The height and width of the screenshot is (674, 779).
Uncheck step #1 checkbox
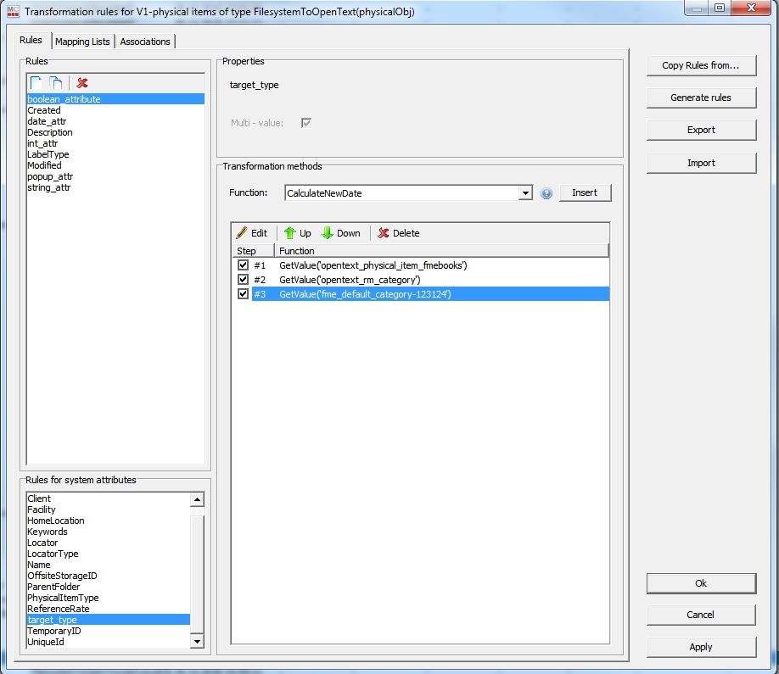point(244,265)
